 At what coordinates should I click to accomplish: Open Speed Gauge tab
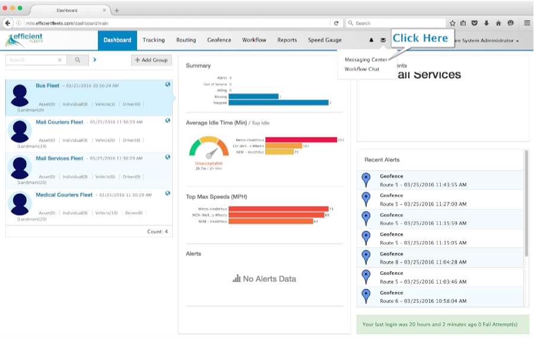coord(325,40)
